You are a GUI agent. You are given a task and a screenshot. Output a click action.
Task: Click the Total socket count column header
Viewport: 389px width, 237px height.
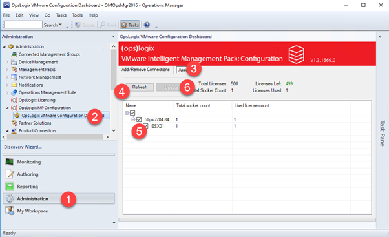[x=203, y=106]
